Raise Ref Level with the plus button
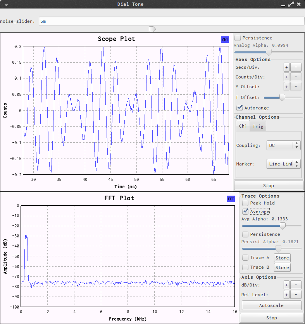 286,295
